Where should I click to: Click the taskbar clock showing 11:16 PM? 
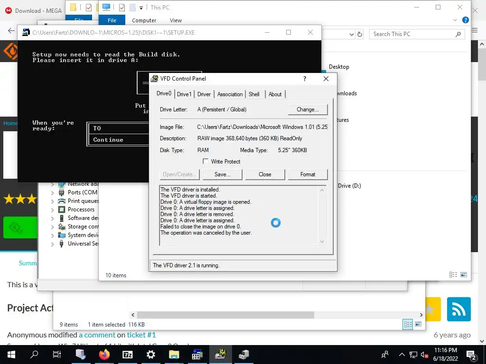click(x=445, y=355)
